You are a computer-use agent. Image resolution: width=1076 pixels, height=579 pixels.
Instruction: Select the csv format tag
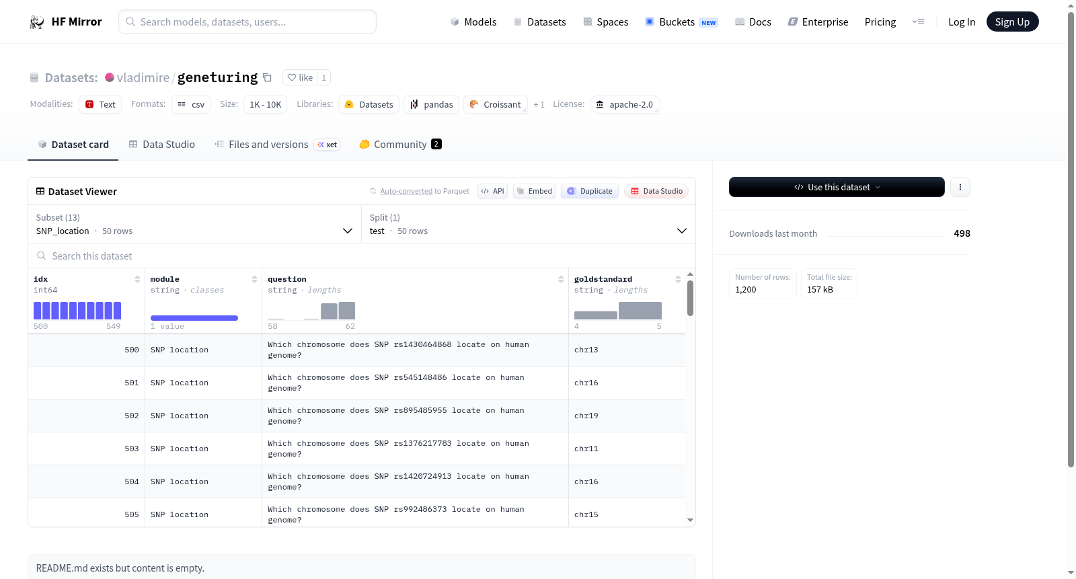pos(191,104)
